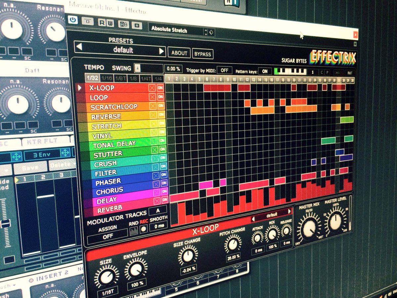Image resolution: width=397 pixels, height=298 pixels.
Task: Select the 1/8 tempo tab
Action: (134, 78)
